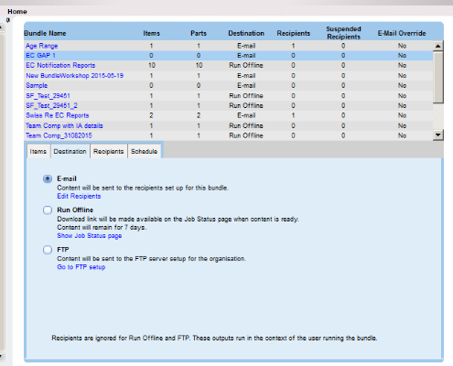Open the EC GAP 1 bundle
Viewport: 453px width, 366px height.
[40, 56]
